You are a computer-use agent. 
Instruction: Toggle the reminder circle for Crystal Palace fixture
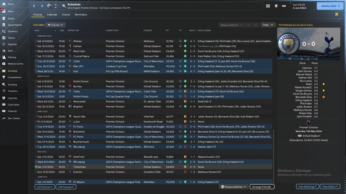click(x=36, y=56)
